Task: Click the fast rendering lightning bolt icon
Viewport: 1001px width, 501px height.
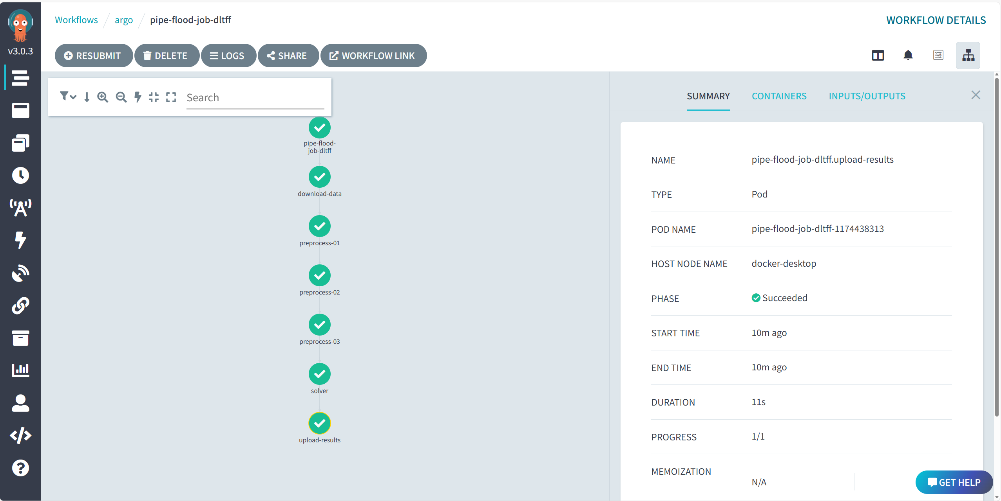Action: click(138, 97)
